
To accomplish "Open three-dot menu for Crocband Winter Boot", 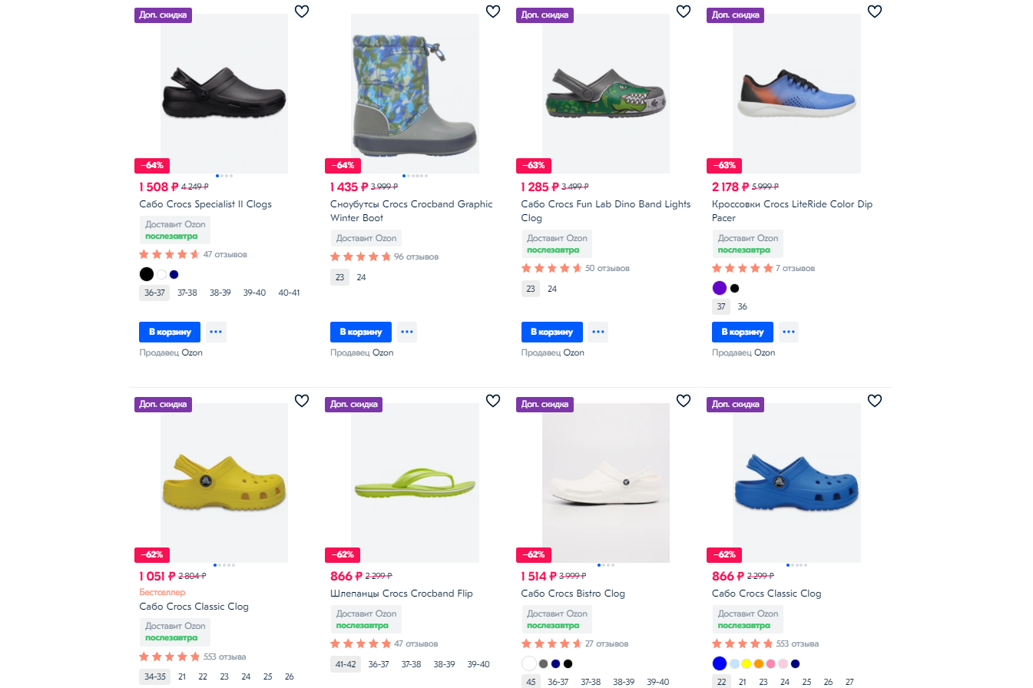I will click(x=407, y=332).
